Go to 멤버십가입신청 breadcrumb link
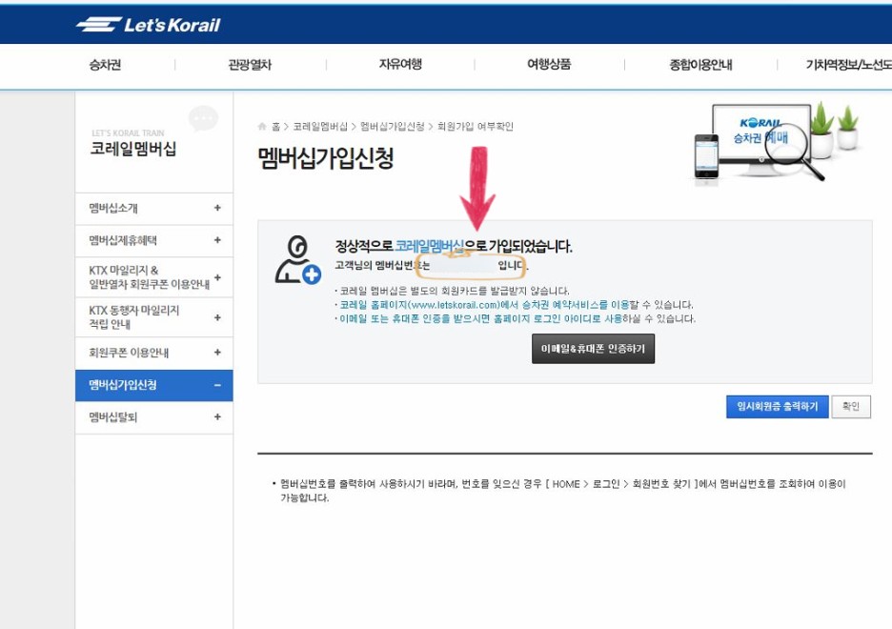892x629 pixels. [392, 126]
